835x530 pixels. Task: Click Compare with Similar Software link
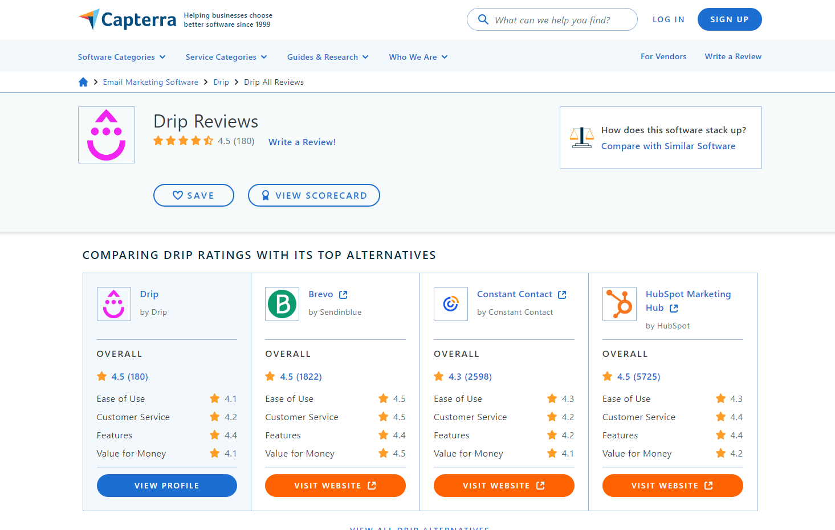click(668, 146)
